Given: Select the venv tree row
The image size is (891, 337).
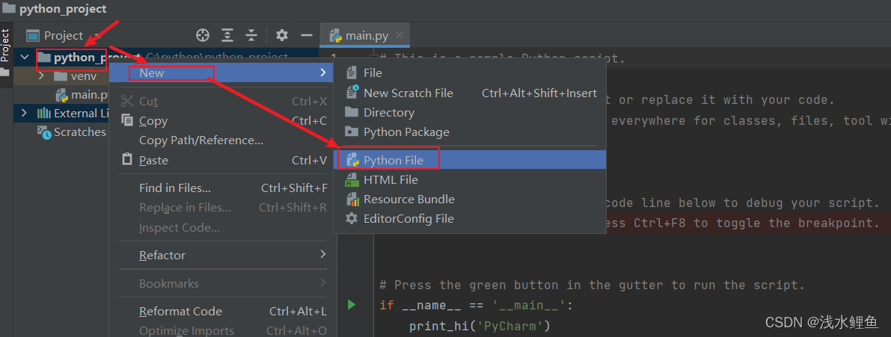Looking at the screenshot, I should [x=61, y=76].
